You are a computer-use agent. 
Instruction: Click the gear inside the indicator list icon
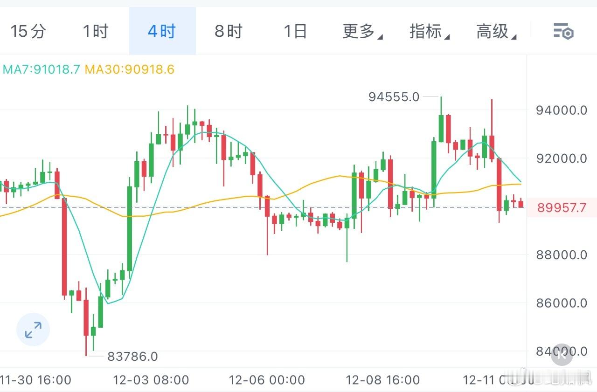click(567, 34)
